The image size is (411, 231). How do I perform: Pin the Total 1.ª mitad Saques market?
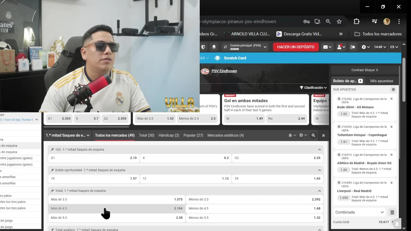52,191
